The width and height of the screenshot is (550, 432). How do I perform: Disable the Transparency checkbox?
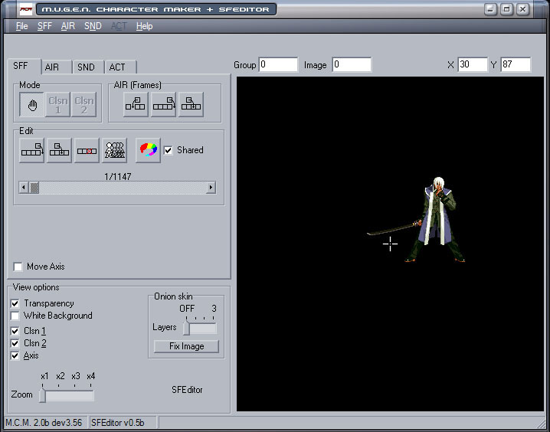pyautogui.click(x=16, y=303)
